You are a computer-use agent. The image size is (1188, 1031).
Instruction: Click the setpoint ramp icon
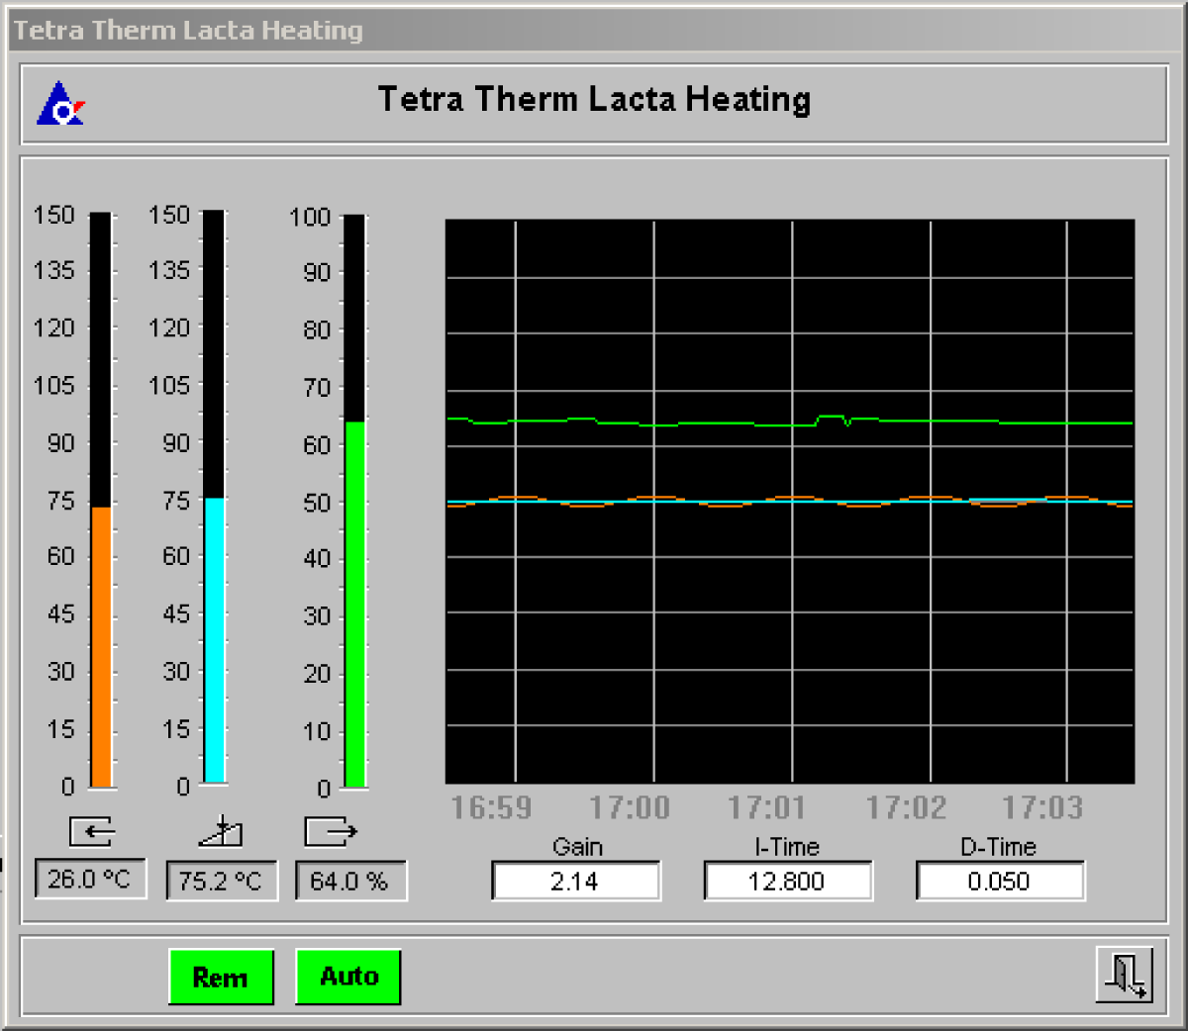pos(220,832)
